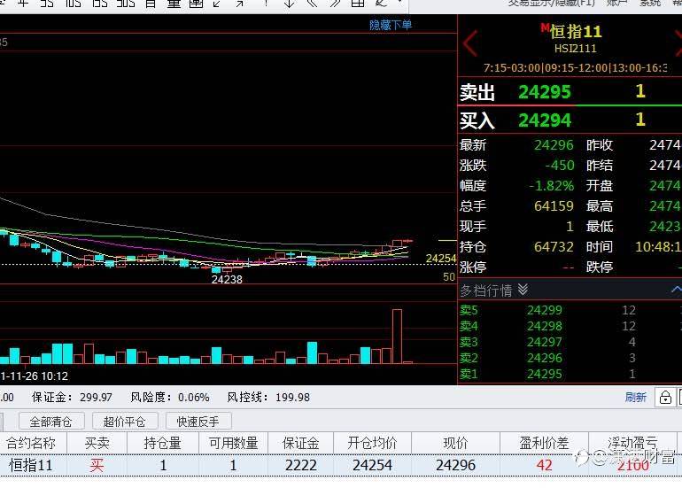The image size is (682, 488).
Task: Click the HSI2111 contract code
Action: 575,49
